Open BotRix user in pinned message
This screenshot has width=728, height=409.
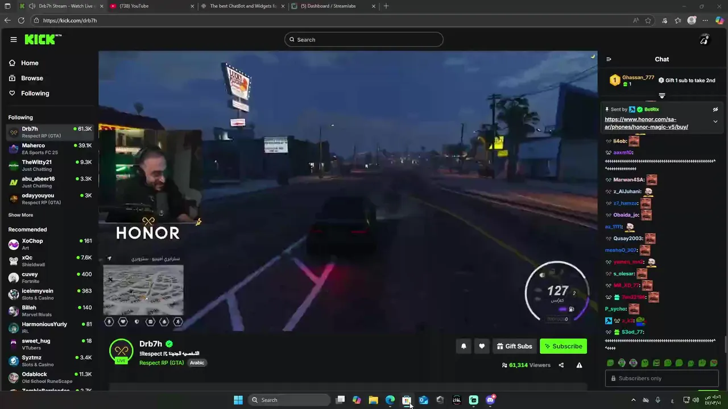(x=651, y=109)
